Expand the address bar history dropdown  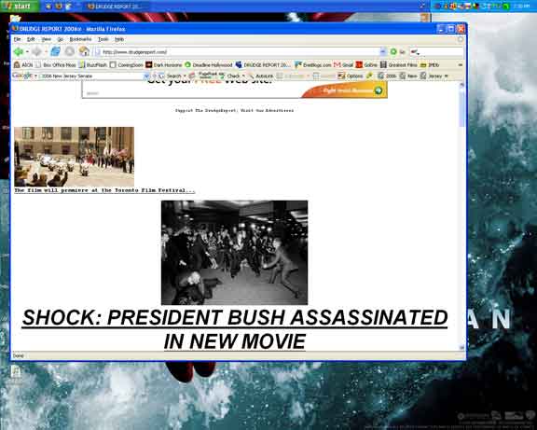pos(383,52)
